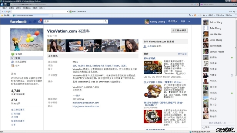Click the read mail icon in IE command bar

(200, 15)
